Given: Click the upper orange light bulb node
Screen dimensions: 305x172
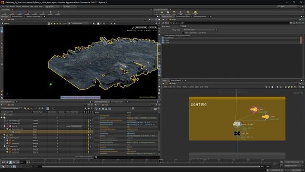Looking at the screenshot, I should pos(254,109).
